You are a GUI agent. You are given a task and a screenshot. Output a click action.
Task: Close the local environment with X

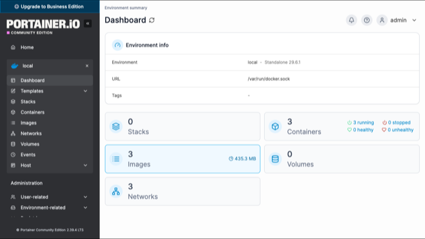(87, 66)
